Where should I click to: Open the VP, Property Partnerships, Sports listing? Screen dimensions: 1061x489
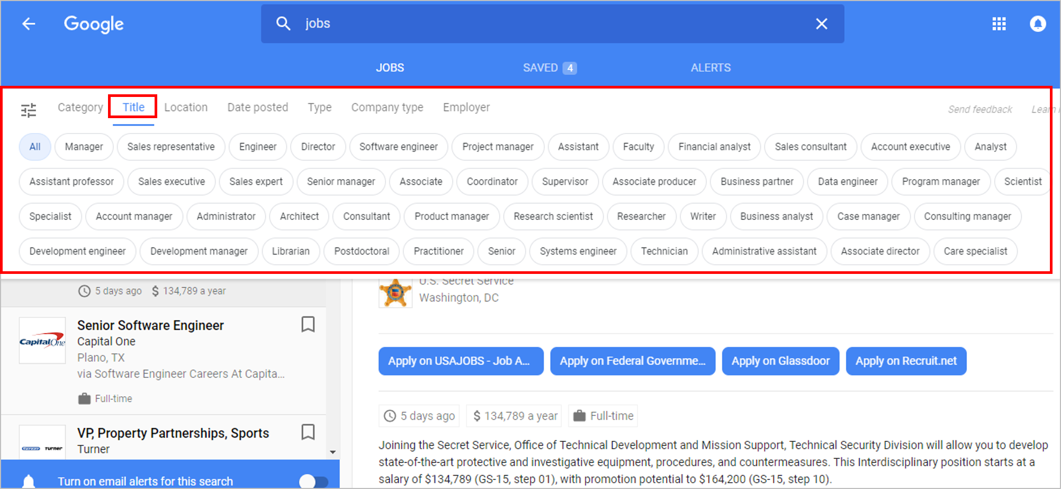(x=173, y=433)
